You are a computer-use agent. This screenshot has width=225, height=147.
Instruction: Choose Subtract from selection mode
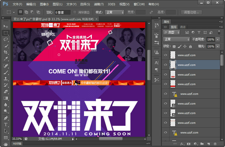coord(32,12)
